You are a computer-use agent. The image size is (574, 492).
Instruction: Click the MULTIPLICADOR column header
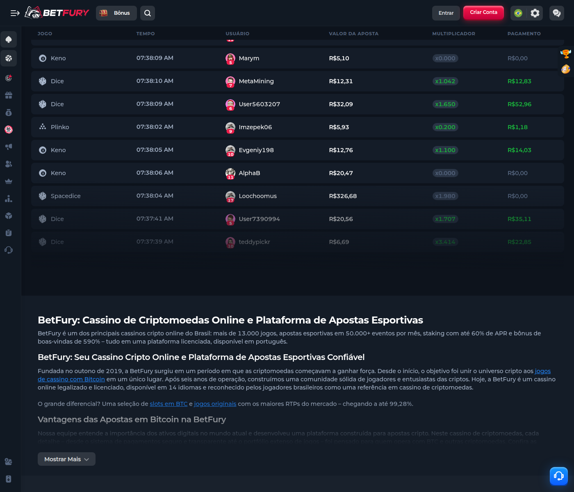point(454,34)
